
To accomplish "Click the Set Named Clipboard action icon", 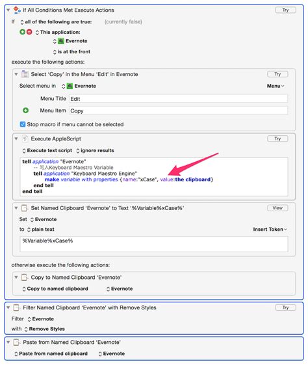I will click(25, 208).
